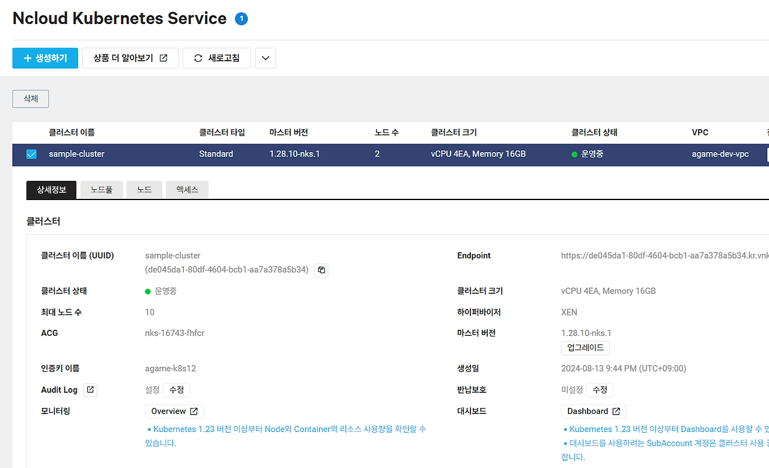Click the 생성일 value 2024-08-13 9:44 PM

tap(624, 369)
